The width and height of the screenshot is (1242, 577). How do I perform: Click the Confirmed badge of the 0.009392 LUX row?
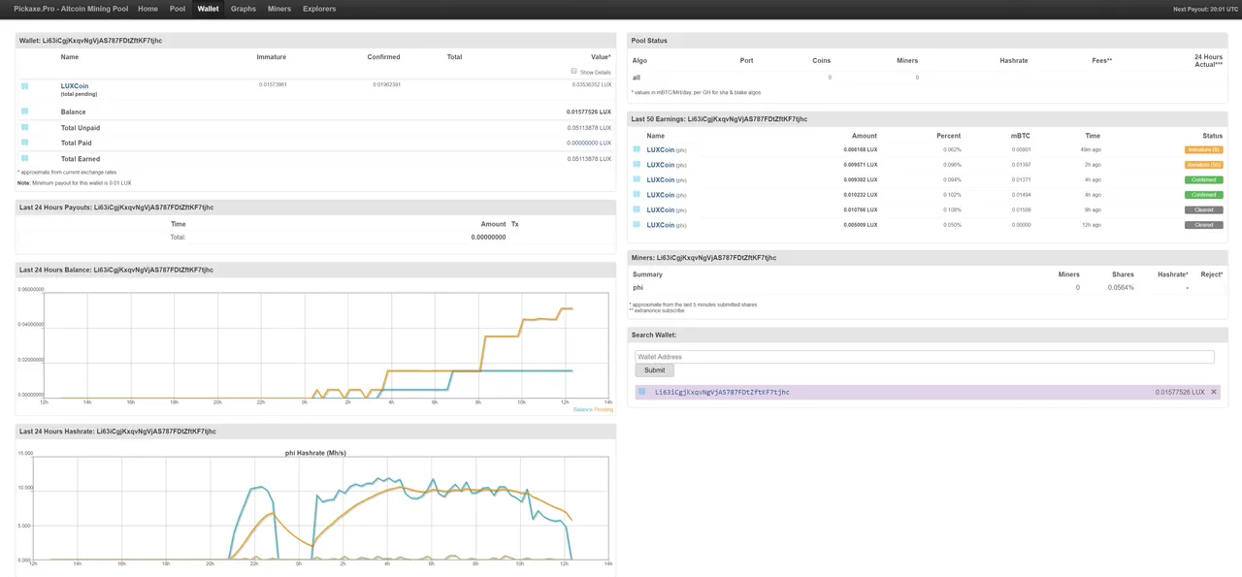coord(1203,180)
